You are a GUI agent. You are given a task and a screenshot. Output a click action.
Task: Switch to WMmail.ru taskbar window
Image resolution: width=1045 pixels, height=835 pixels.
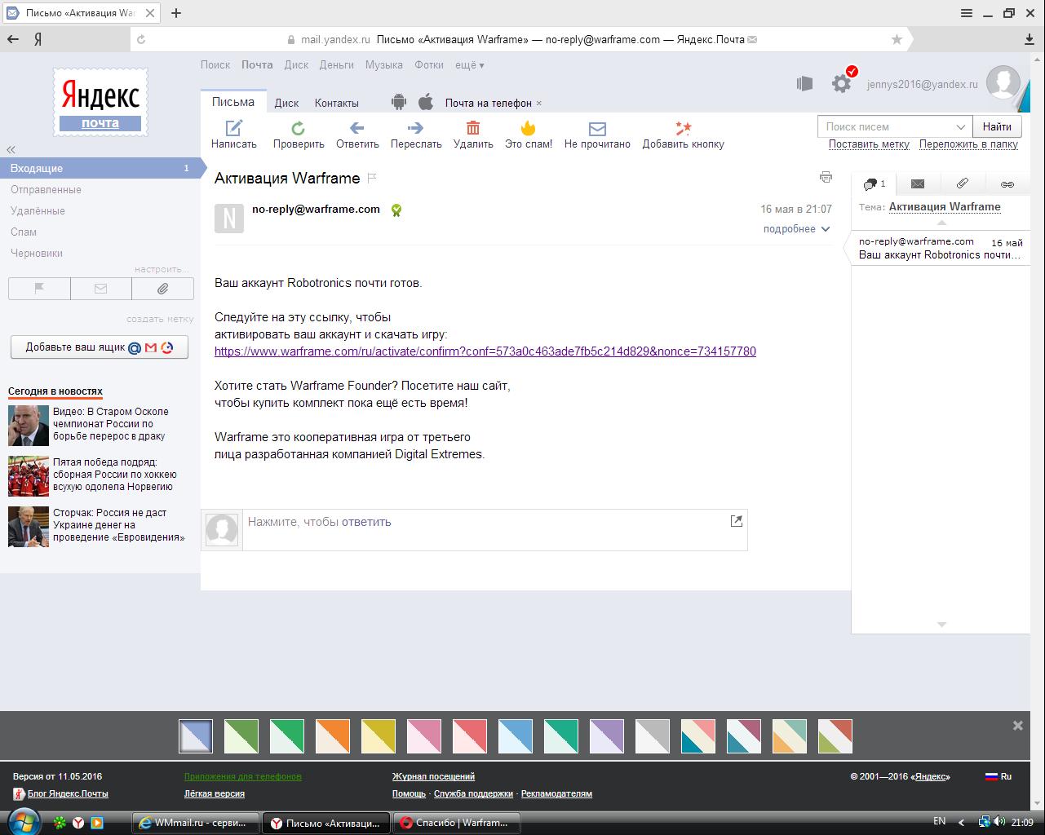click(196, 823)
